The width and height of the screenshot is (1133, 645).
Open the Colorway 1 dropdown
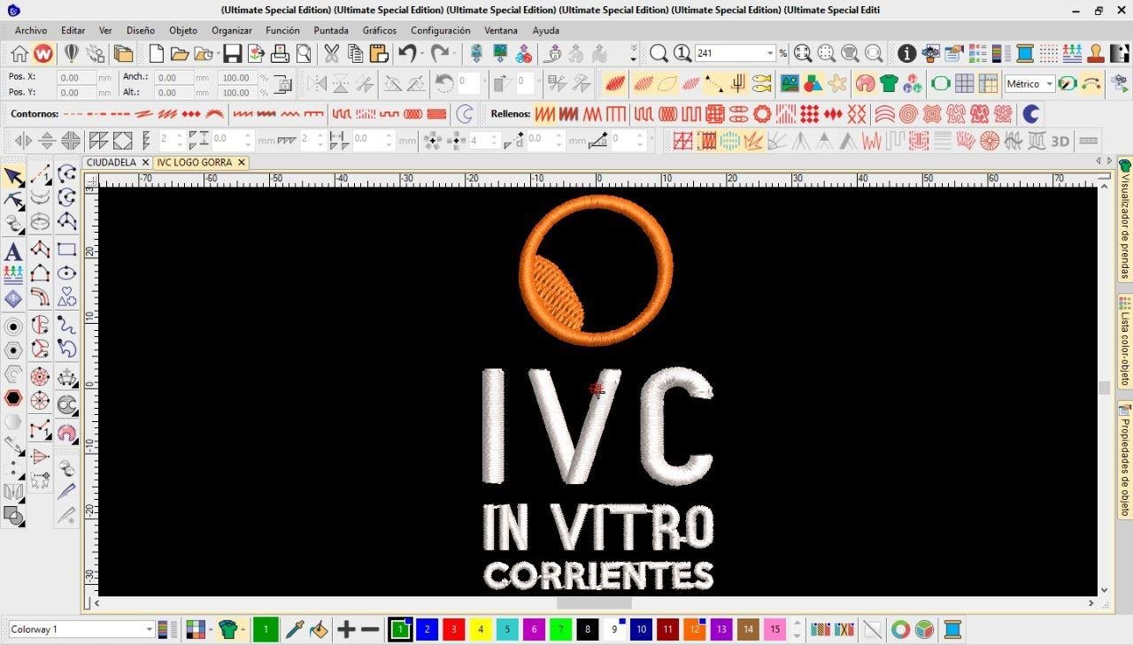point(149,630)
